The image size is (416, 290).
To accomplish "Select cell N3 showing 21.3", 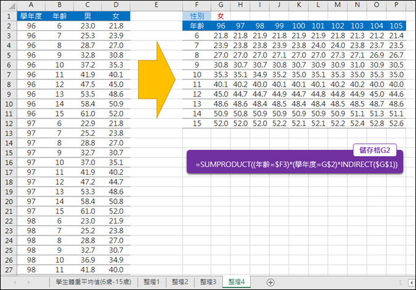I will point(357,35).
